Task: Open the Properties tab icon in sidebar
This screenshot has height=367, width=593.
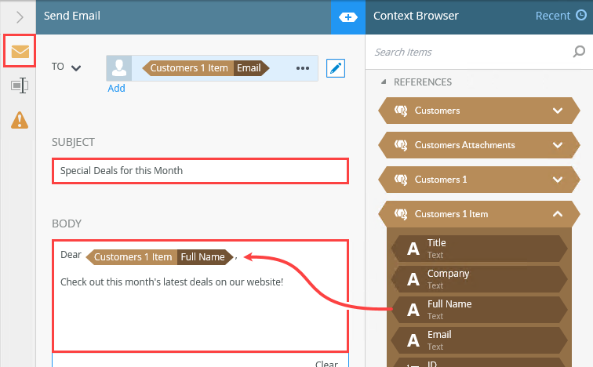Action: click(x=20, y=85)
